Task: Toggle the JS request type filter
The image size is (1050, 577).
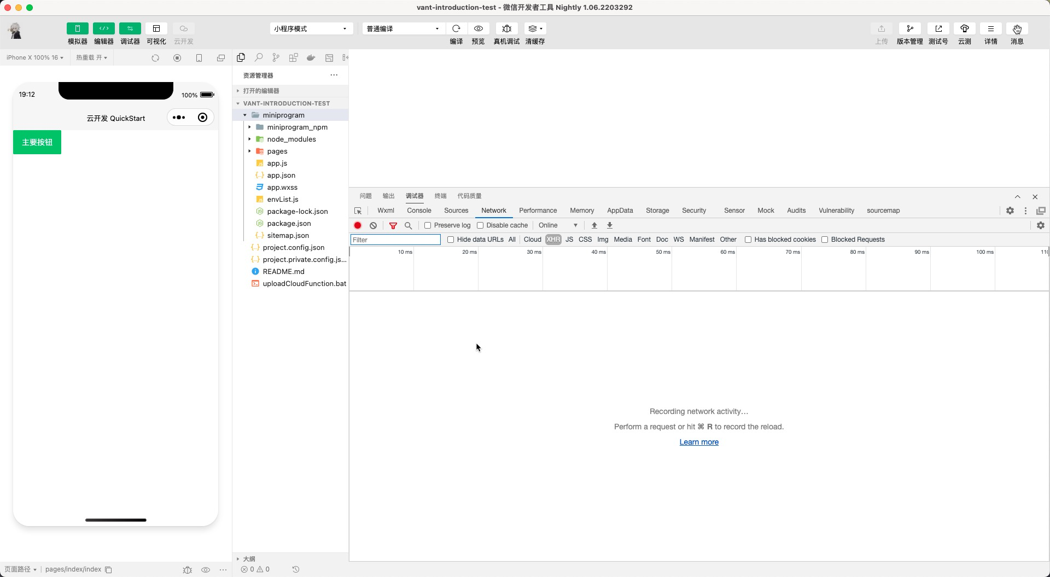Action: [569, 240]
